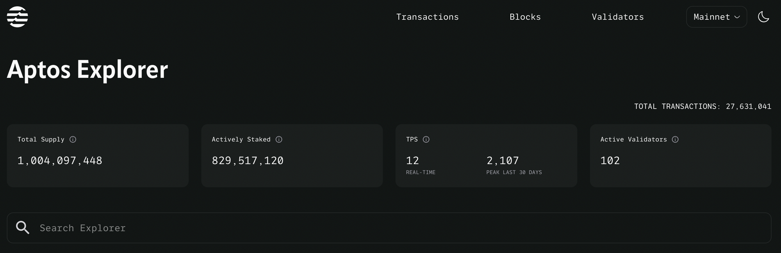Click info icon next to TPS
This screenshot has height=253, width=781.
[x=426, y=139]
